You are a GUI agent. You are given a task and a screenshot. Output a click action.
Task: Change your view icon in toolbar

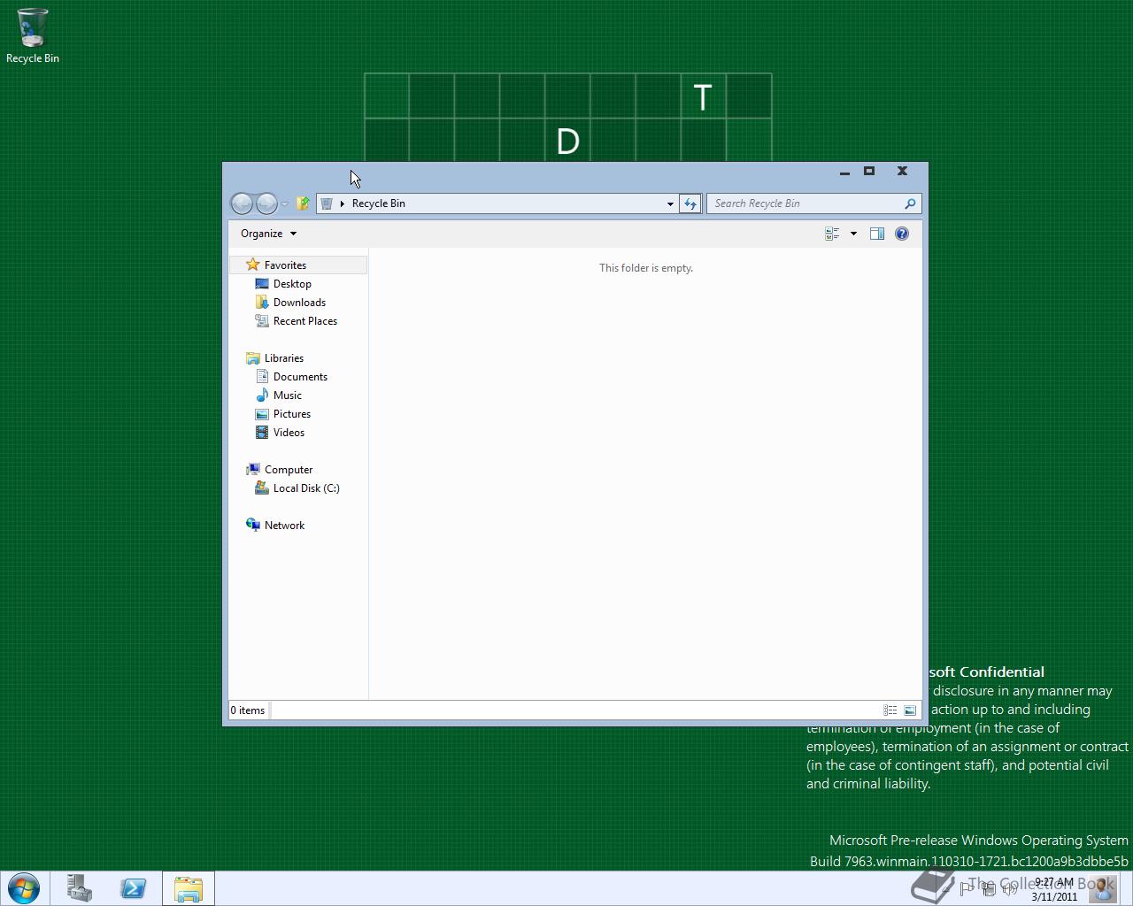coord(832,234)
